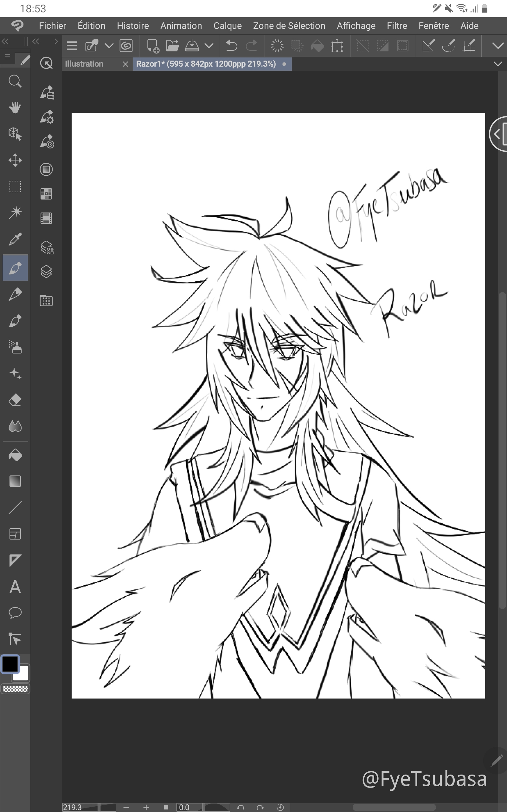Image resolution: width=507 pixels, height=812 pixels.
Task: Open dropdown arrow beside the Save icon
Action: tap(209, 46)
